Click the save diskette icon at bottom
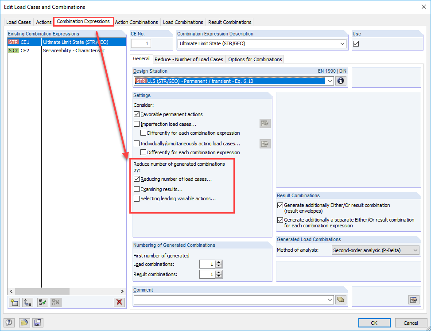 coord(37,323)
